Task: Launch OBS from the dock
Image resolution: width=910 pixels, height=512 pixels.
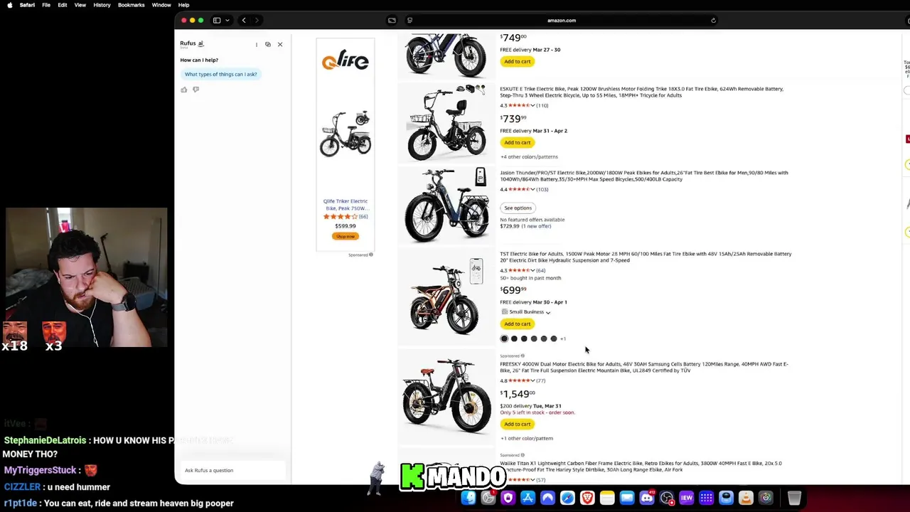Action: [x=666, y=498]
